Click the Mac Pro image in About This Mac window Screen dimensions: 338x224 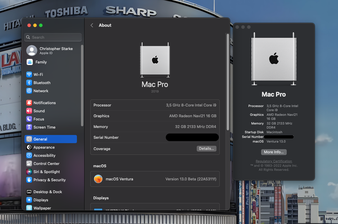274,59
